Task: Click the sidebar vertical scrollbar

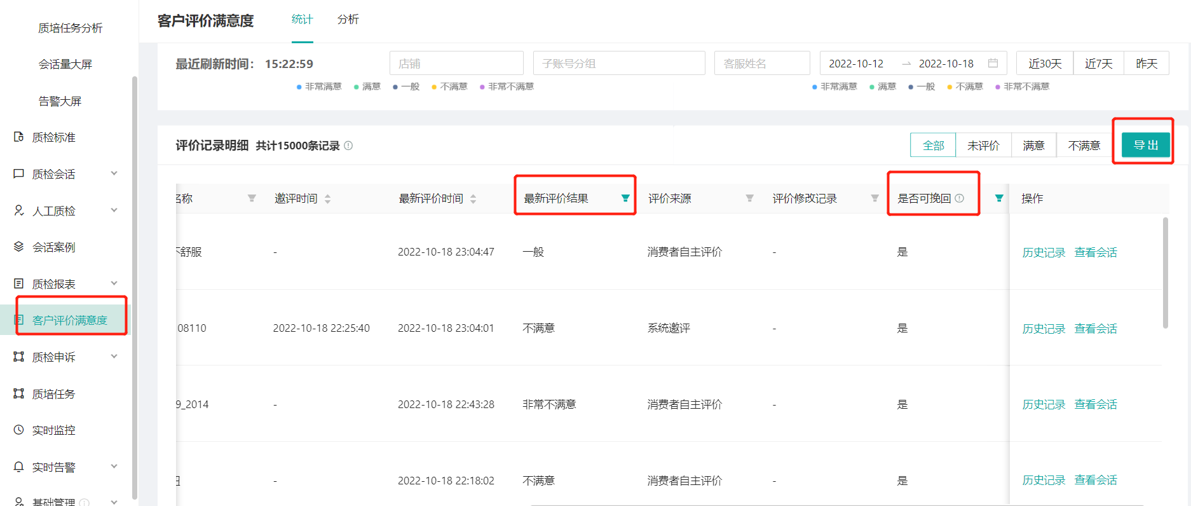Action: tap(134, 288)
